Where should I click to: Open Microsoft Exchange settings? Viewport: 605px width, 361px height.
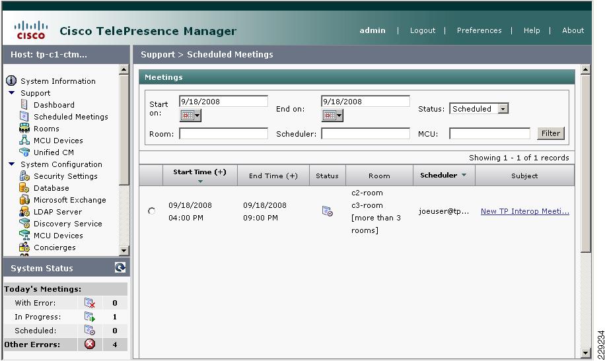[70, 200]
